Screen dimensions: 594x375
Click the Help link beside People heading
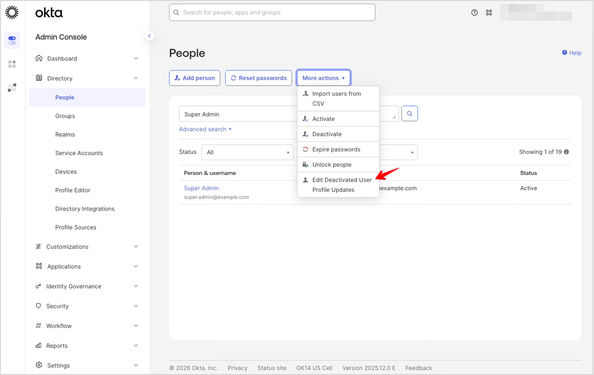click(x=571, y=53)
